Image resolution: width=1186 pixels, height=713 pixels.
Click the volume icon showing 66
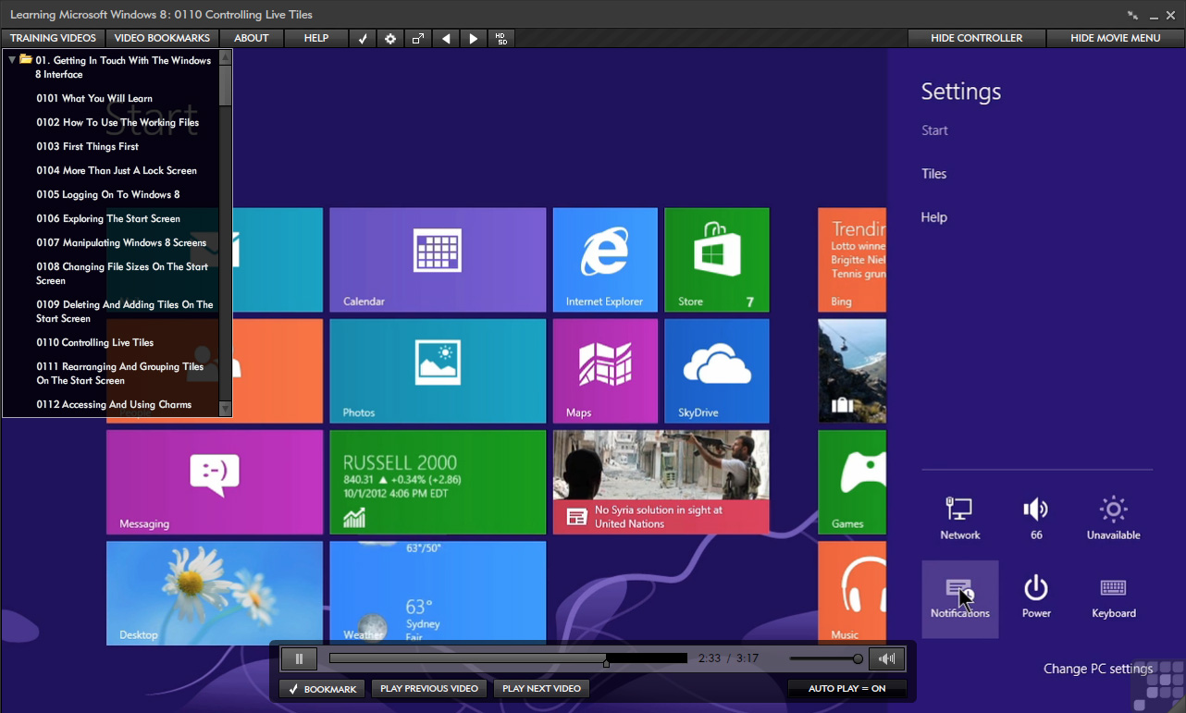click(1036, 518)
